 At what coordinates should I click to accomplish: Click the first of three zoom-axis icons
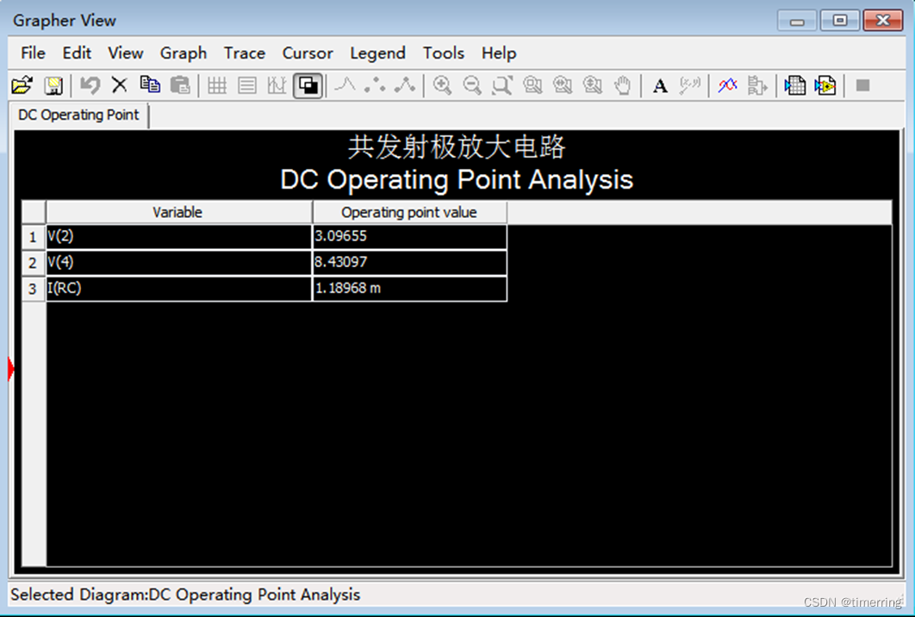pyautogui.click(x=532, y=86)
